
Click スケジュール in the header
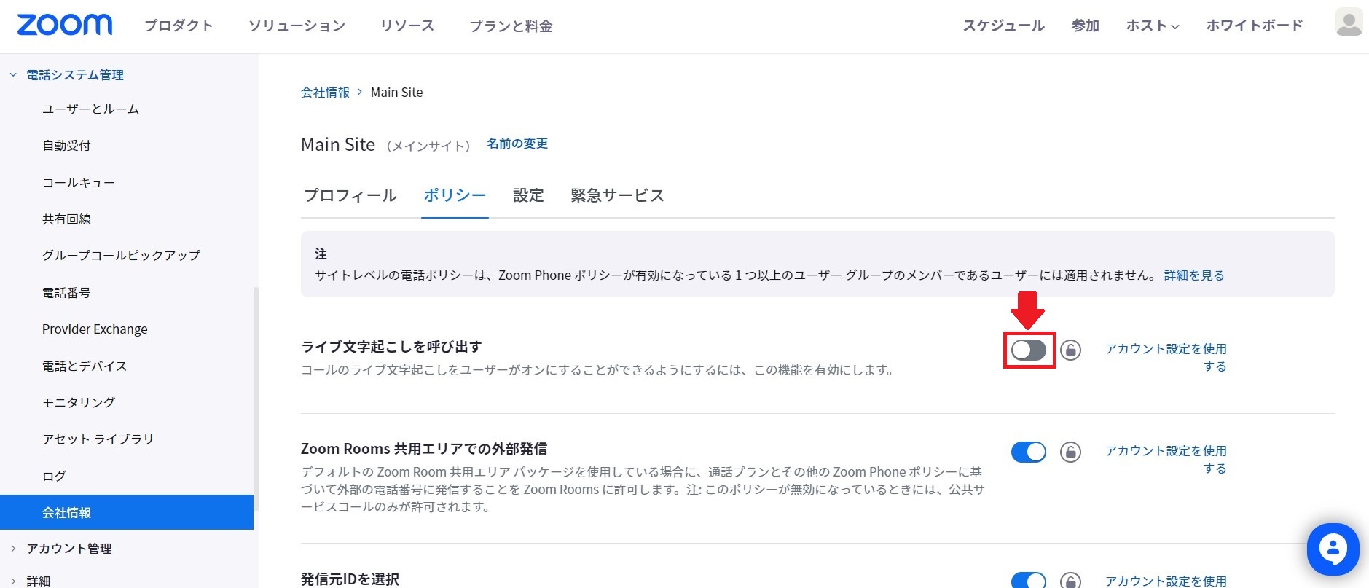tap(1004, 26)
